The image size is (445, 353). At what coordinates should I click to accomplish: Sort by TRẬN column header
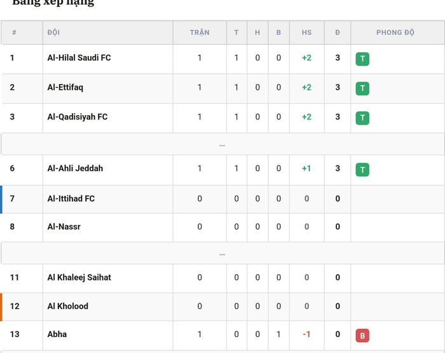point(200,32)
